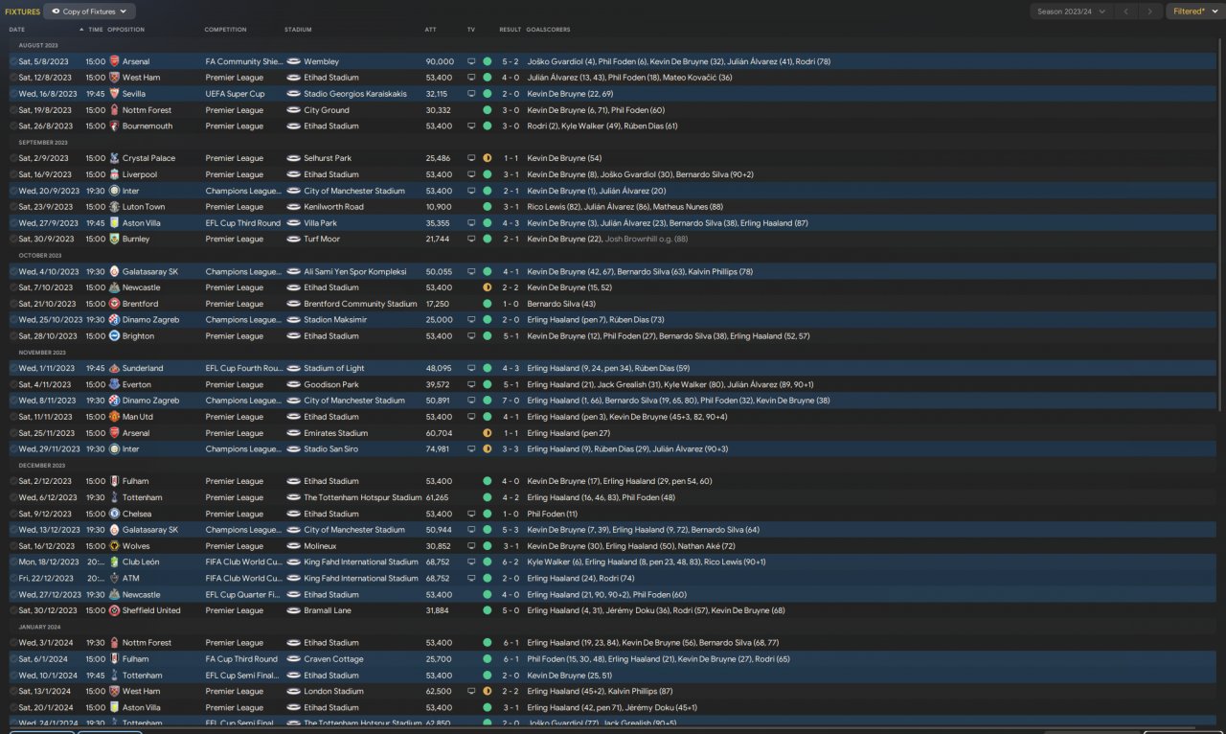The image size is (1226, 734).
Task: Click the Liverpool club badge
Action: [114, 174]
